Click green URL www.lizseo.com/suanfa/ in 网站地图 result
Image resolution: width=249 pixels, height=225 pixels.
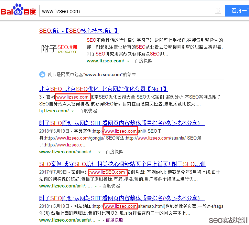click(x=67, y=220)
